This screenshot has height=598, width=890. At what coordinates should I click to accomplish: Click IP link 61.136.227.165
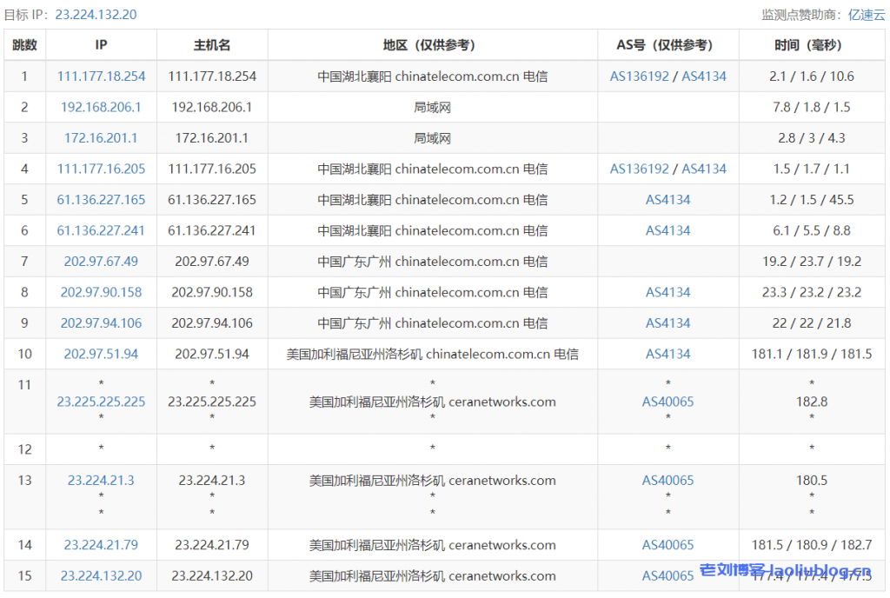pos(101,200)
